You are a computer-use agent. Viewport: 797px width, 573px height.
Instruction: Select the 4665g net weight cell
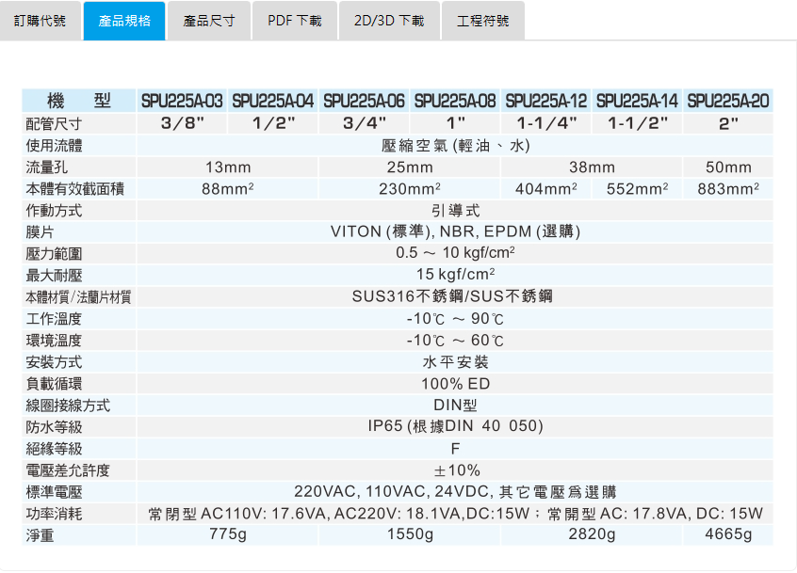pos(727,534)
